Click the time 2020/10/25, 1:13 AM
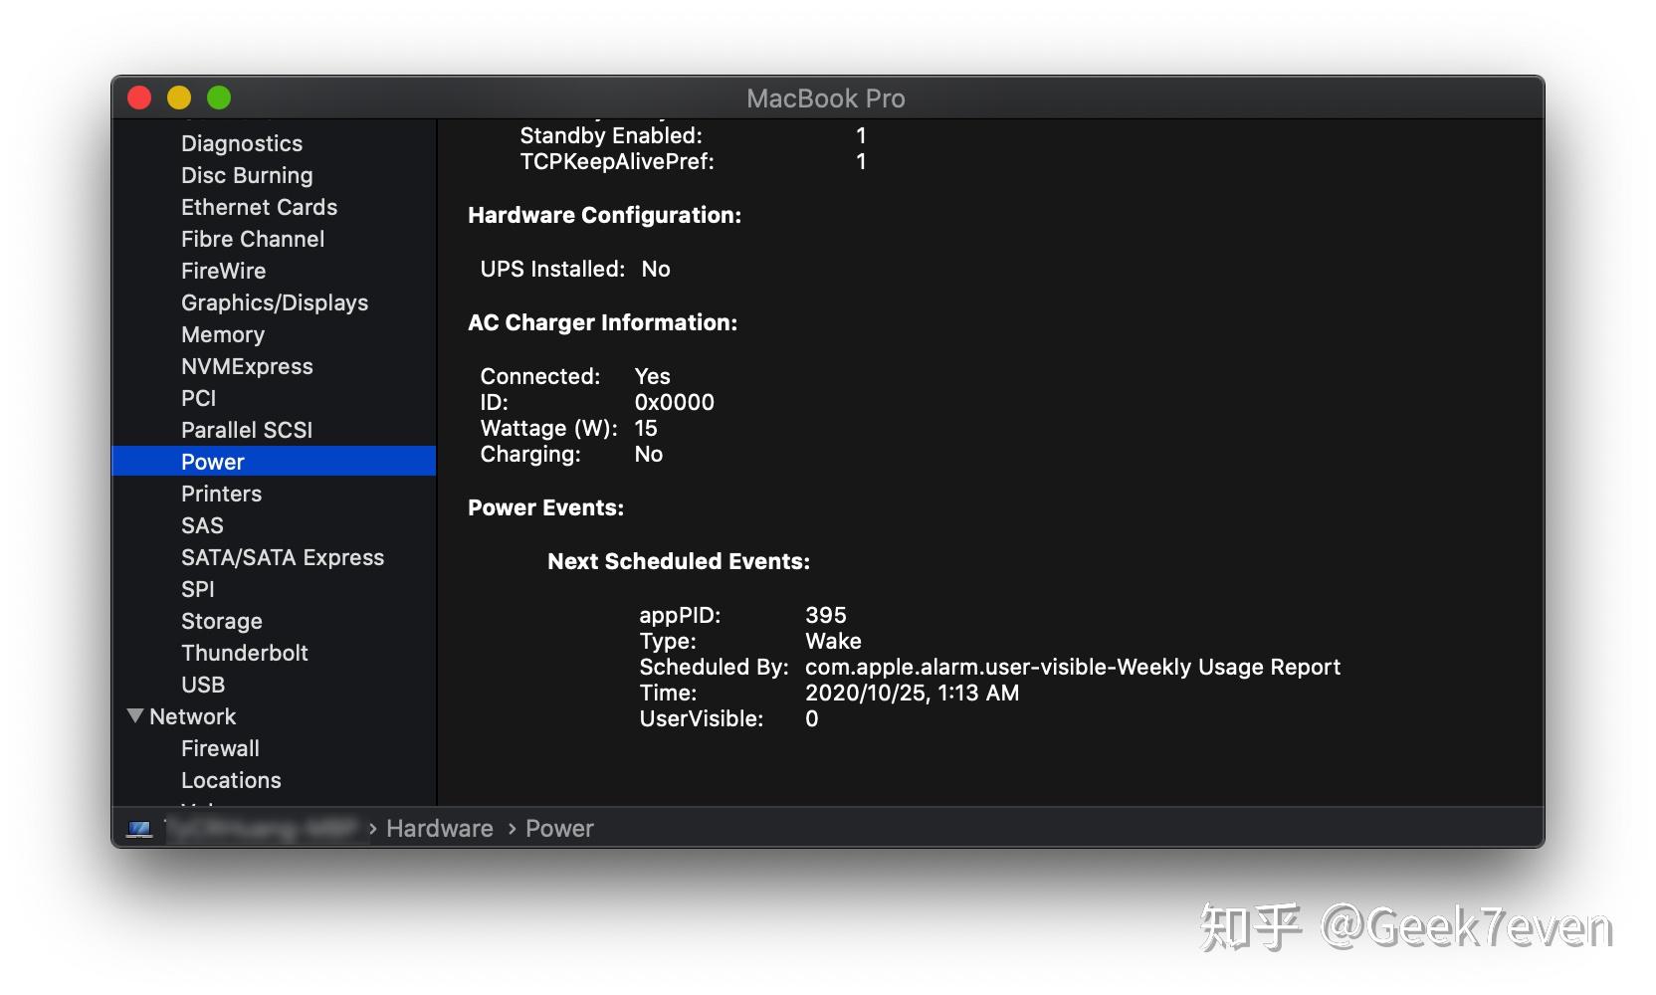Image resolution: width=1656 pixels, height=995 pixels. click(912, 693)
